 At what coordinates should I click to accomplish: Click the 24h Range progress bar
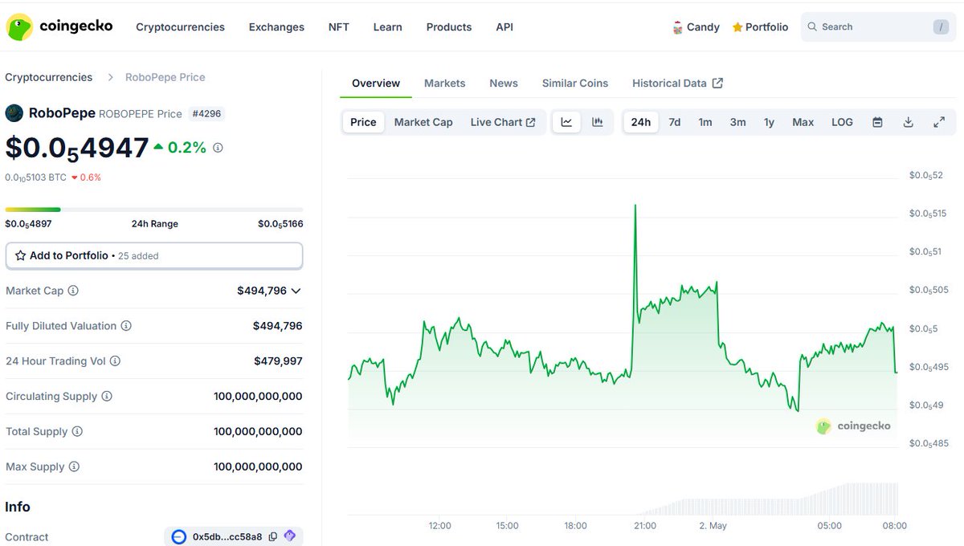154,210
